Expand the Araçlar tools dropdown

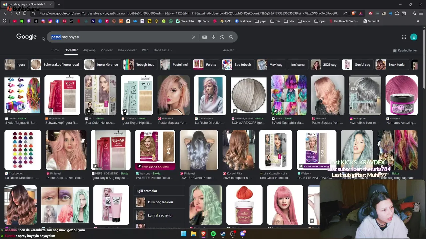point(230,50)
